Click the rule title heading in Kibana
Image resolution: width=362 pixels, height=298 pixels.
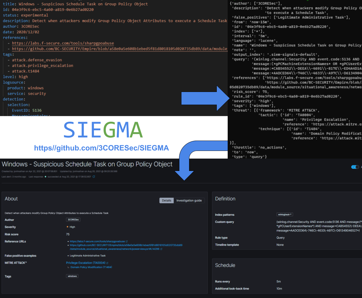(87, 164)
